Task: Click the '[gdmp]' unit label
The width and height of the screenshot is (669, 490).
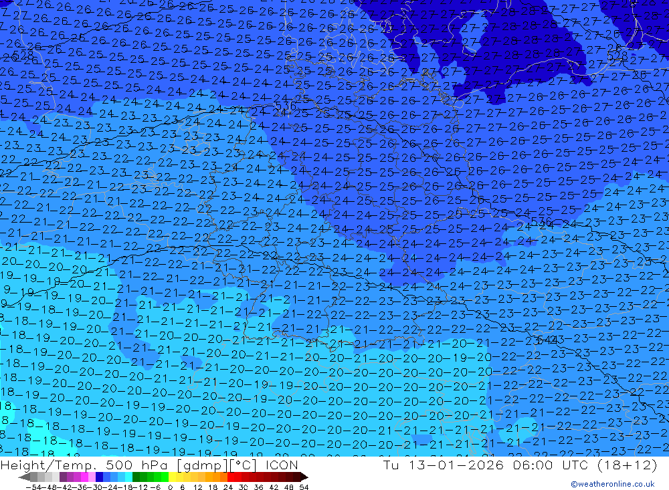Action: coord(203,465)
